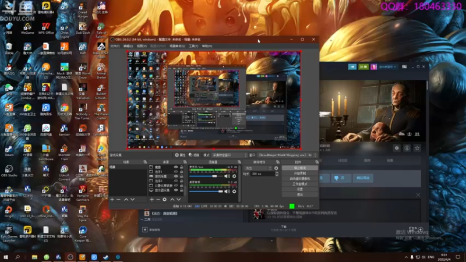
Task: Open the Scene Collection menu in OBS
Action: click(x=177, y=46)
